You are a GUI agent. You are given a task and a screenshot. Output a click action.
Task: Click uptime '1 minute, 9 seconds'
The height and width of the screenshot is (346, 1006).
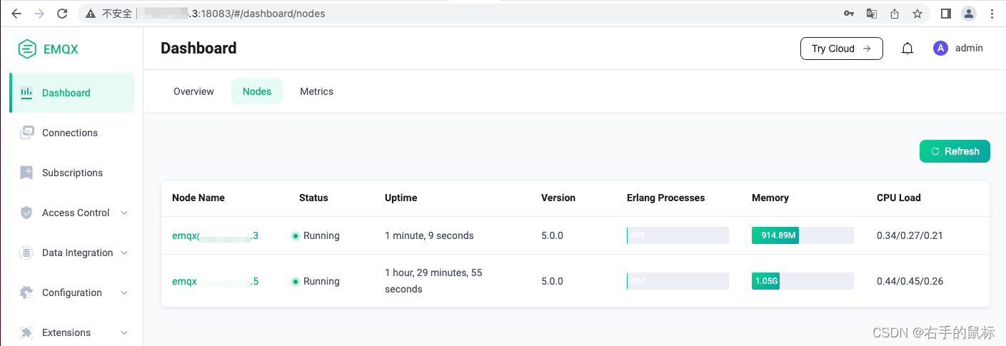(x=429, y=235)
